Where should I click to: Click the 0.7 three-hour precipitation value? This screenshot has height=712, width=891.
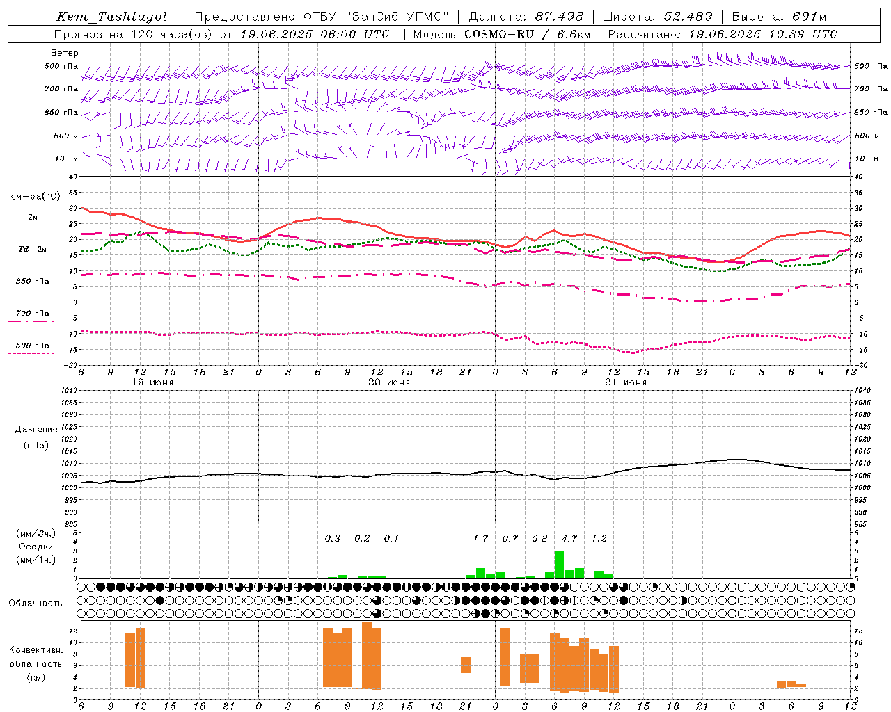tap(510, 538)
